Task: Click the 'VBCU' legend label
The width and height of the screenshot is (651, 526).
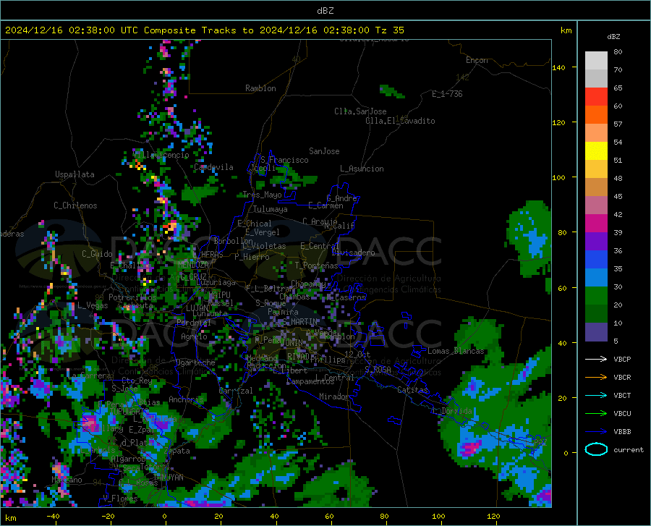Action: coord(622,414)
